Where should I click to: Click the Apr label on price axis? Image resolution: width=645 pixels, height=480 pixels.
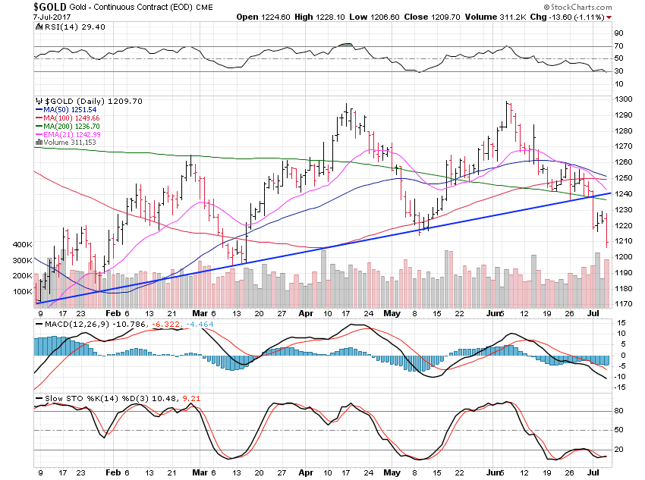tap(306, 313)
